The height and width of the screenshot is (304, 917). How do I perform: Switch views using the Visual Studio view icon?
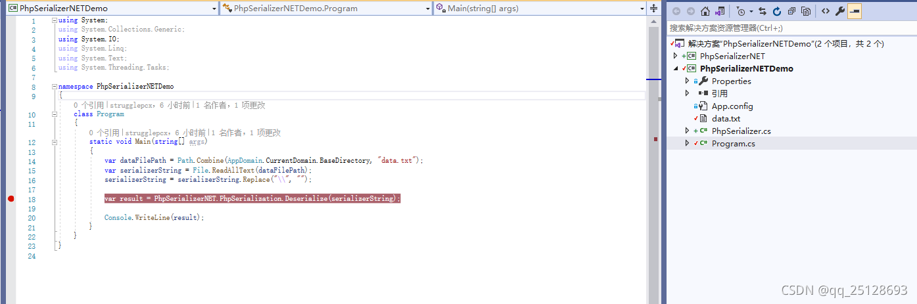(720, 11)
